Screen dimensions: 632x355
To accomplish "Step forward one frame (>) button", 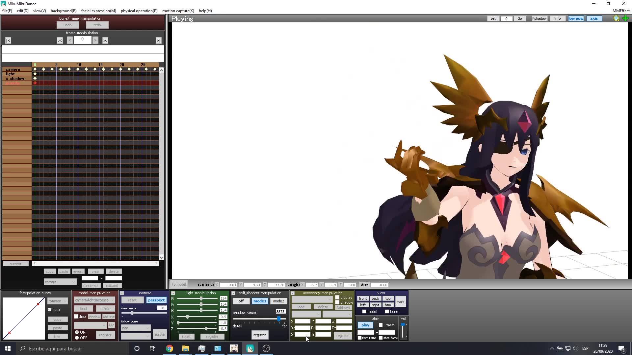I will pyautogui.click(x=95, y=40).
